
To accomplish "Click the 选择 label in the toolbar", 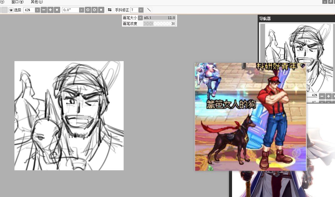I will coord(18,10).
